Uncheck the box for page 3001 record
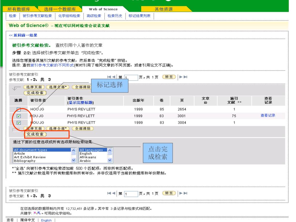 tap(19, 116)
